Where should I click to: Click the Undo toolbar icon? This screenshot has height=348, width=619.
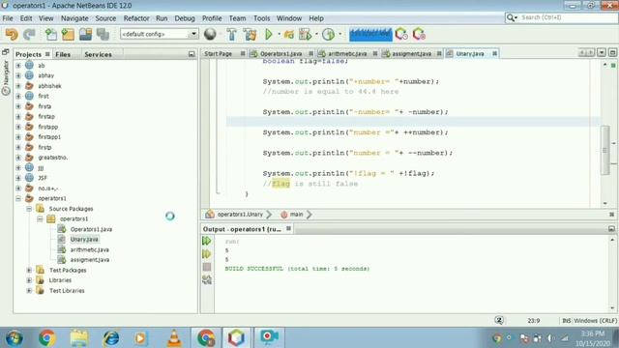click(12, 35)
